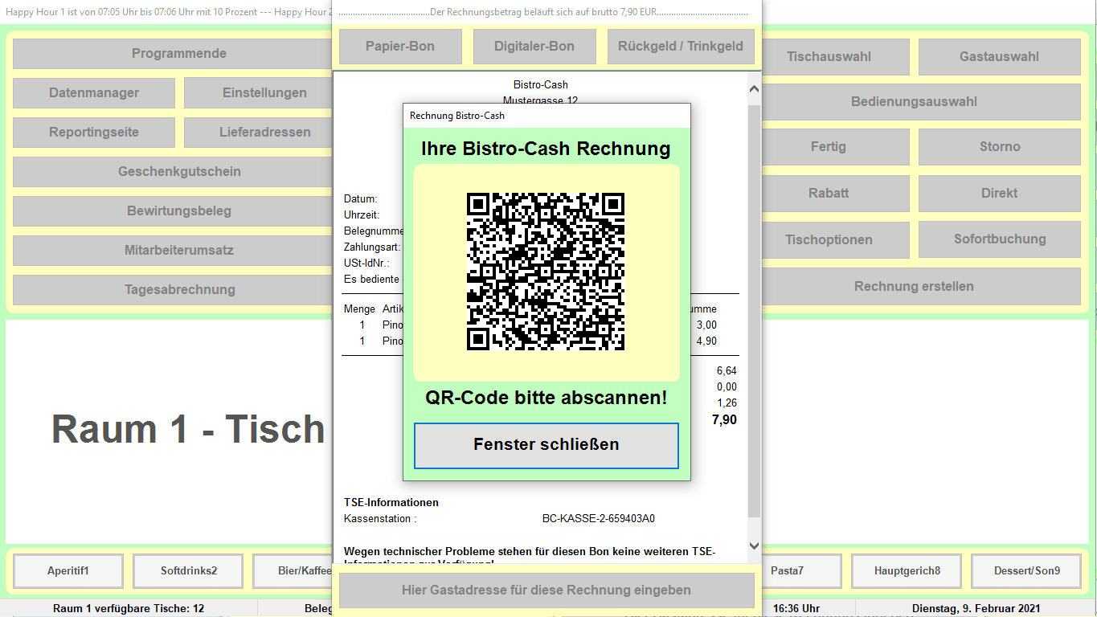Image resolution: width=1097 pixels, height=617 pixels.
Task: Click the TSE-Informationen heading
Action: (x=391, y=503)
